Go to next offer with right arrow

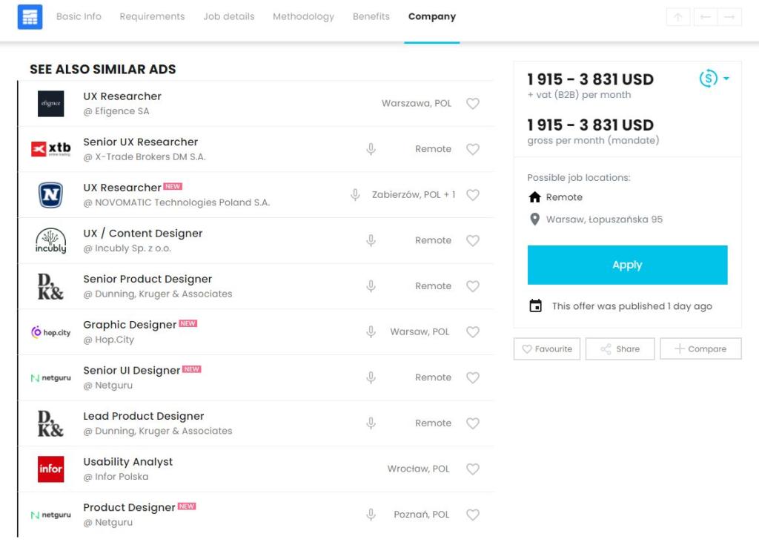pyautogui.click(x=729, y=17)
